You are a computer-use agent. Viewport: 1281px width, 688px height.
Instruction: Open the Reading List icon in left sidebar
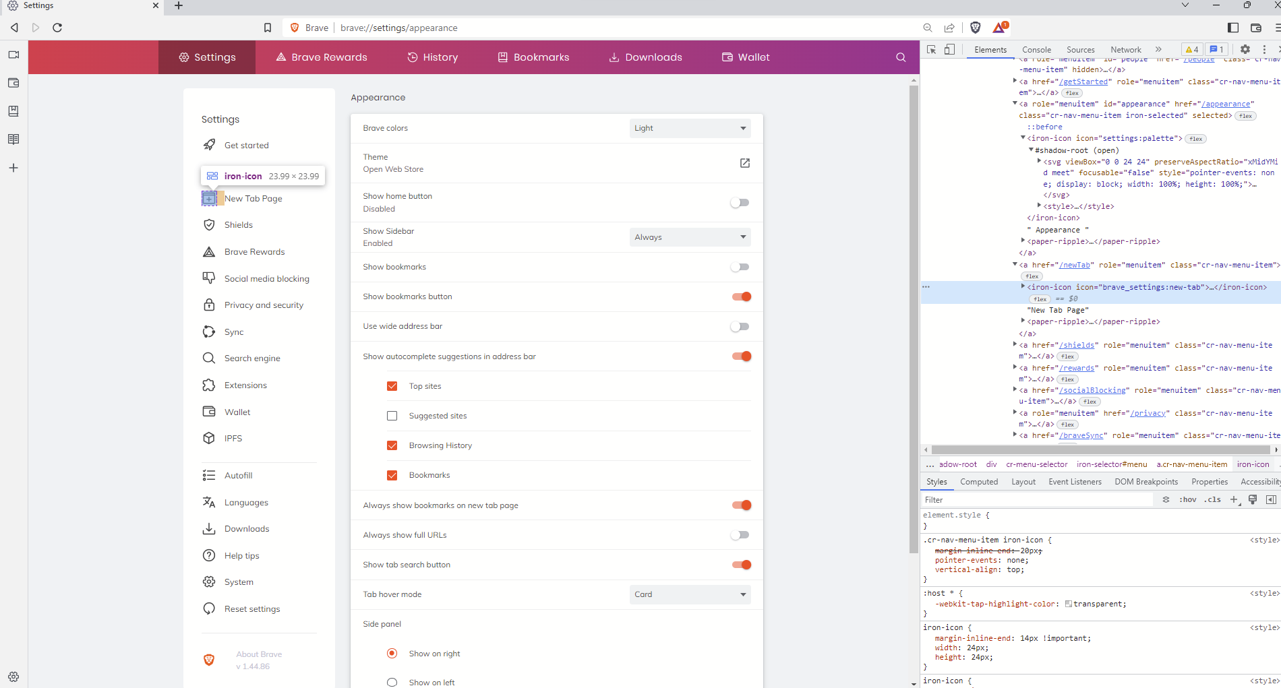pos(13,139)
